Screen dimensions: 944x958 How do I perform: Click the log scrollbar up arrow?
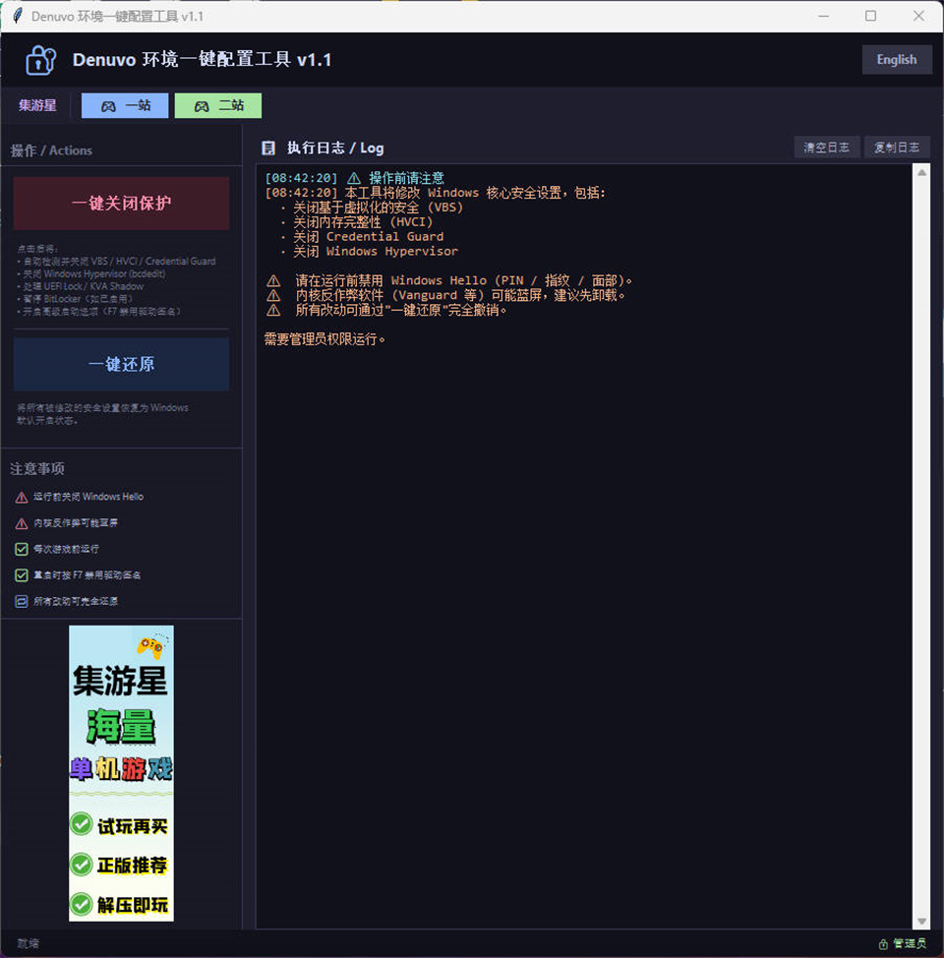922,173
